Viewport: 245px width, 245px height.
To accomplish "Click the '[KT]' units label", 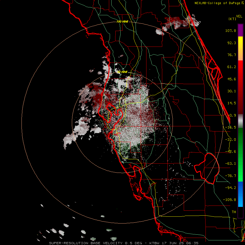I will pos(232,19).
